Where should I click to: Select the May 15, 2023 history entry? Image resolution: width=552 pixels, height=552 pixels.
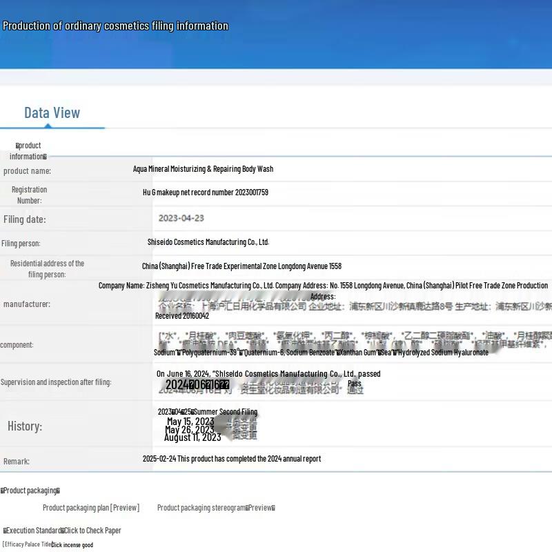coord(190,422)
